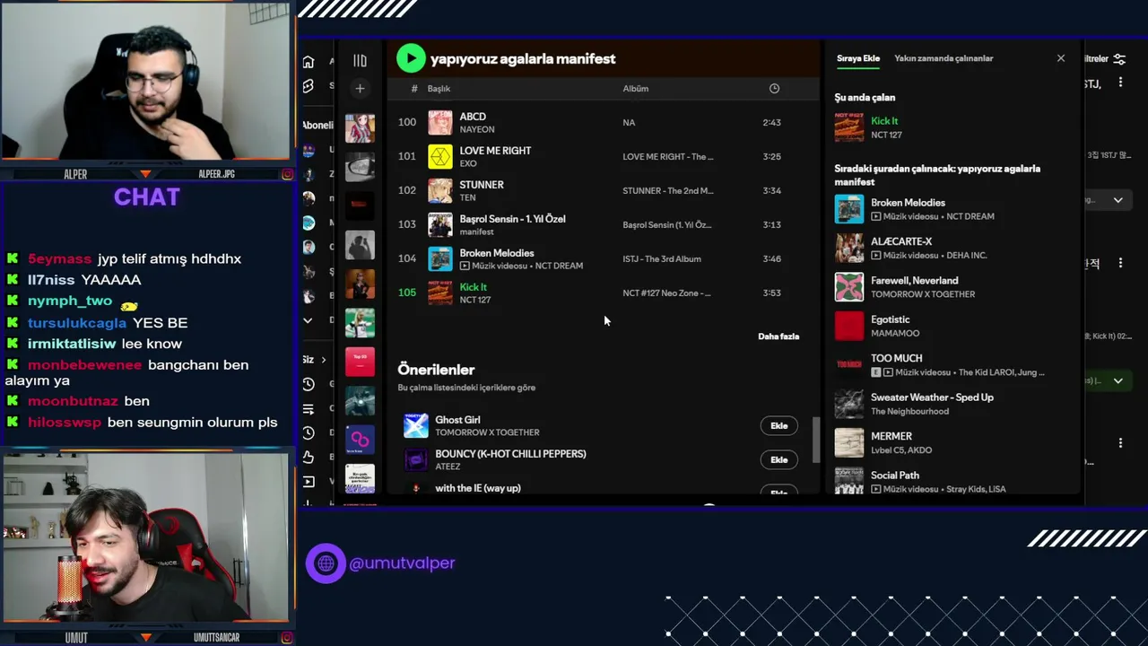Click the Ghost Girl recommendation cover art
This screenshot has height=646, width=1148.
416,425
